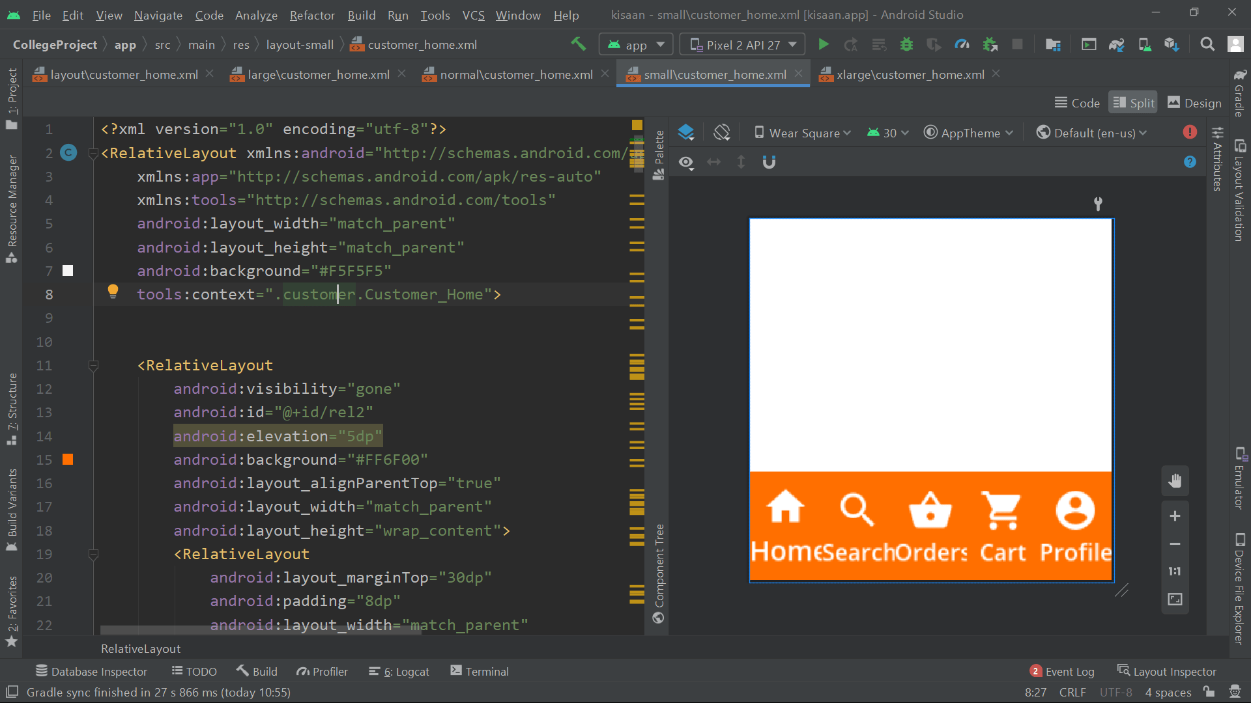The width and height of the screenshot is (1251, 703).
Task: Sync project with Gradle files
Action: (1117, 44)
